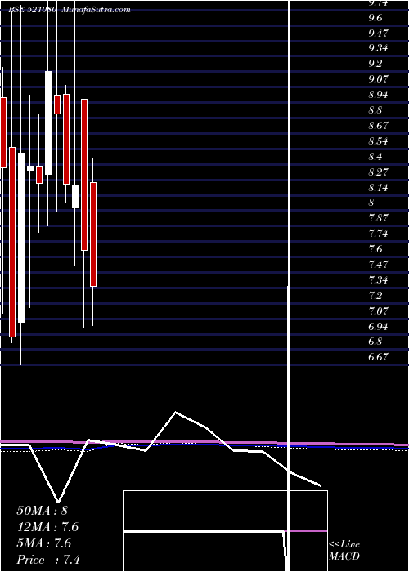
Task: Click the 9.2 price axis label
Action: pyautogui.click(x=375, y=64)
